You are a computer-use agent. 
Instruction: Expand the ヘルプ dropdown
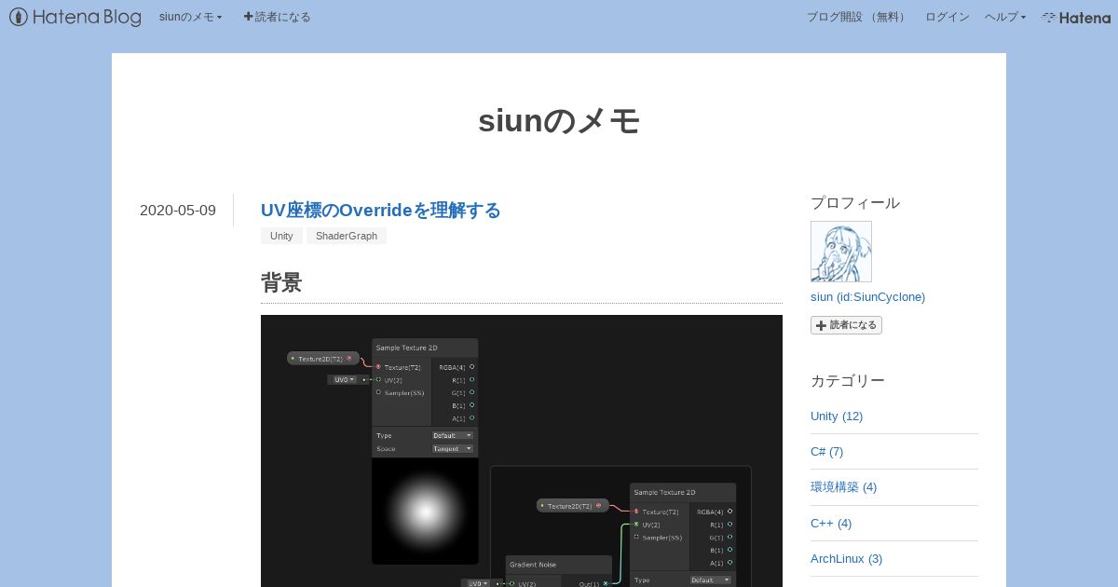pos(1005,17)
